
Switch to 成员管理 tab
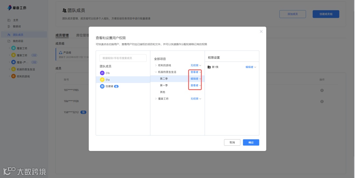click(62, 36)
